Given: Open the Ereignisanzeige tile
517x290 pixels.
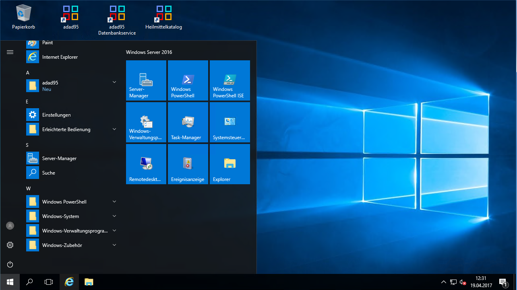Looking at the screenshot, I should pos(188,164).
